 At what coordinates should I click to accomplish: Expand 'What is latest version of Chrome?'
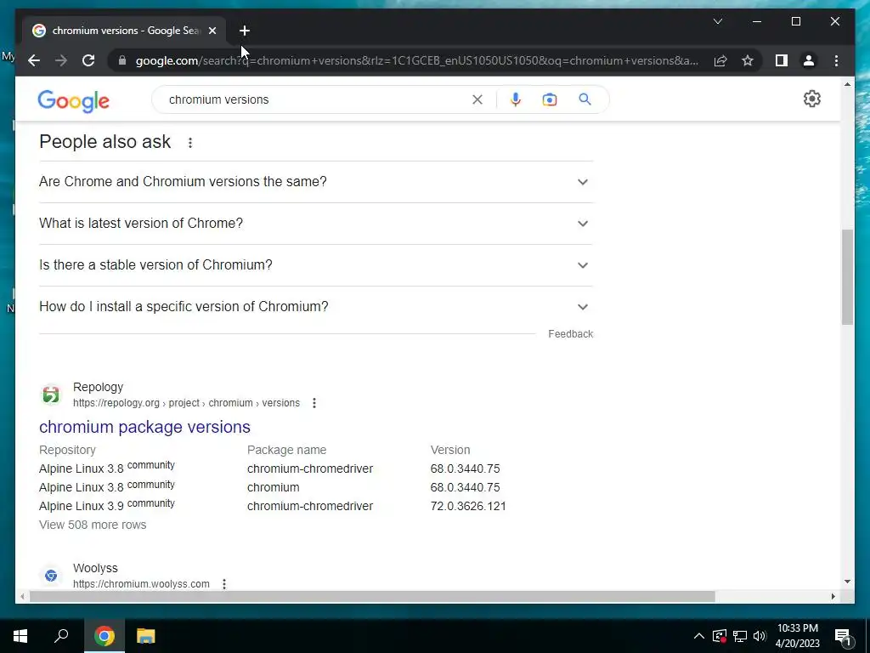316,224
